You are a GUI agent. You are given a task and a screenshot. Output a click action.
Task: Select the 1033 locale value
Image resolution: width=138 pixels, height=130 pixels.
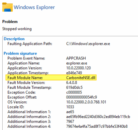(x=70, y=107)
